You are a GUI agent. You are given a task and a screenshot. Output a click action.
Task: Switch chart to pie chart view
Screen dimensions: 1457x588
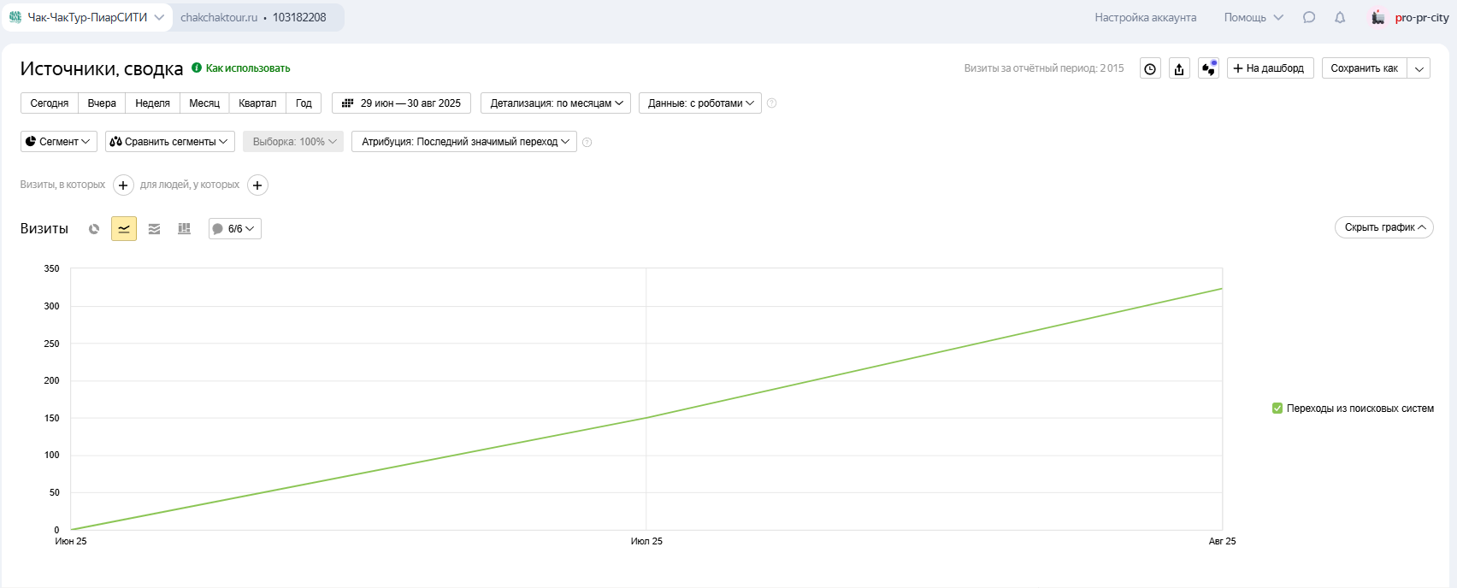click(x=94, y=229)
